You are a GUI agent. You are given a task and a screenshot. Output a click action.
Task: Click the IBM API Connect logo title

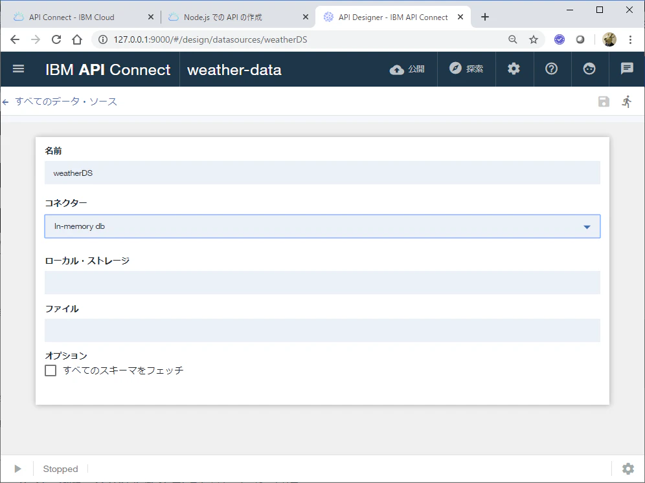click(107, 70)
